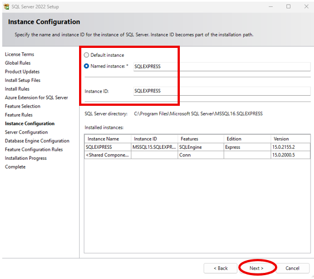Open Database Engine Configuration step
Image resolution: width=314 pixels, height=279 pixels.
(37, 141)
